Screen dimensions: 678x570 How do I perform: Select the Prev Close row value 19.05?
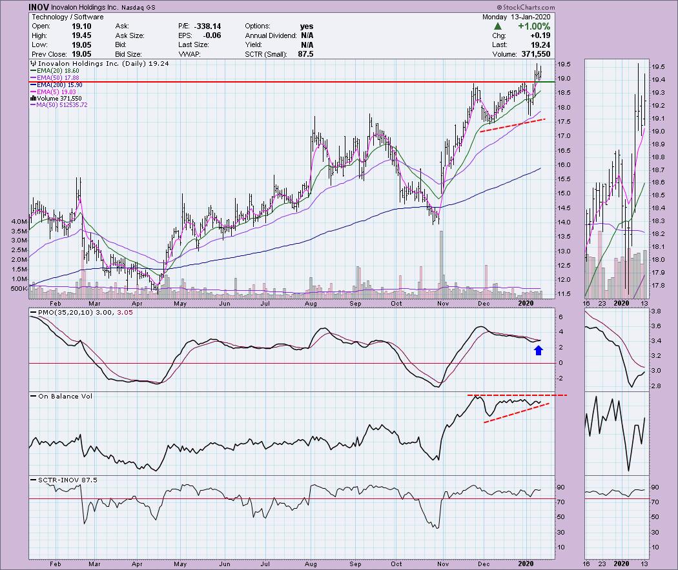pyautogui.click(x=81, y=54)
